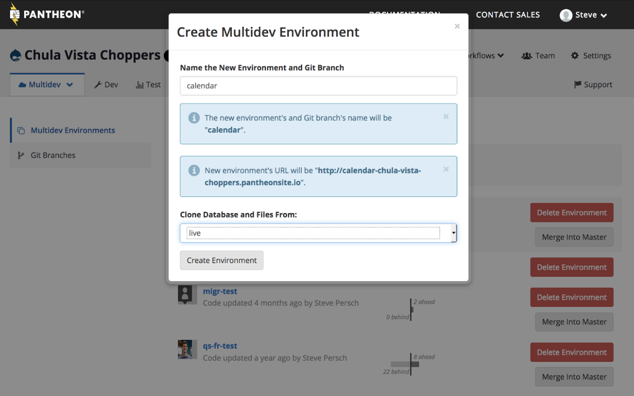The height and width of the screenshot is (396, 634).
Task: Select the Drupal icon beside Chula Vista Choppers
Action: pos(14,55)
